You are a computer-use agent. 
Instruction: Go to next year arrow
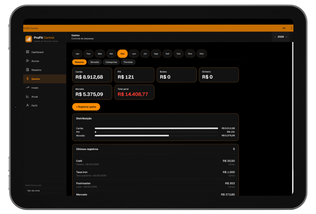tap(286, 37)
